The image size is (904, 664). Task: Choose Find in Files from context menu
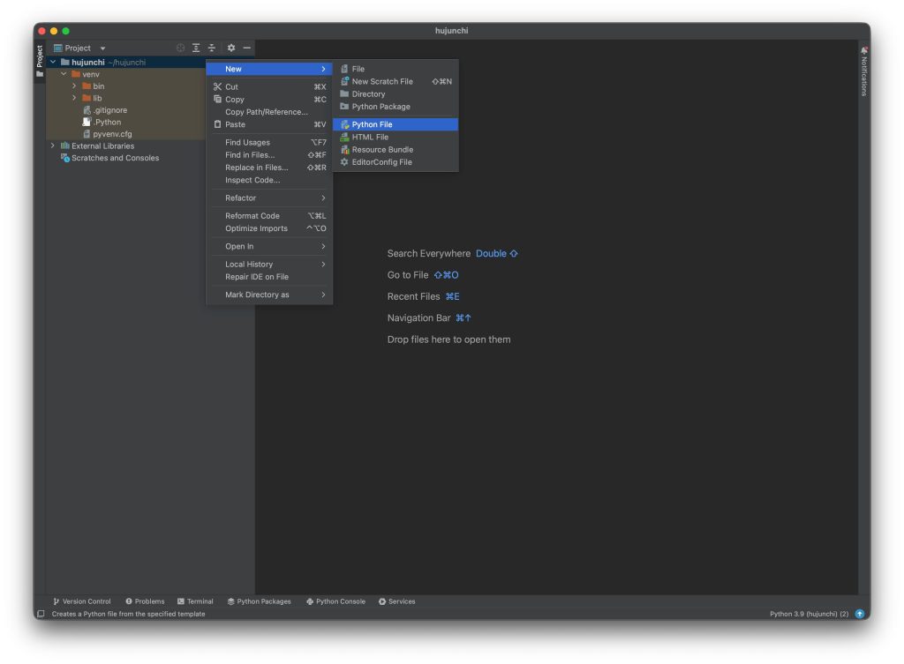250,154
